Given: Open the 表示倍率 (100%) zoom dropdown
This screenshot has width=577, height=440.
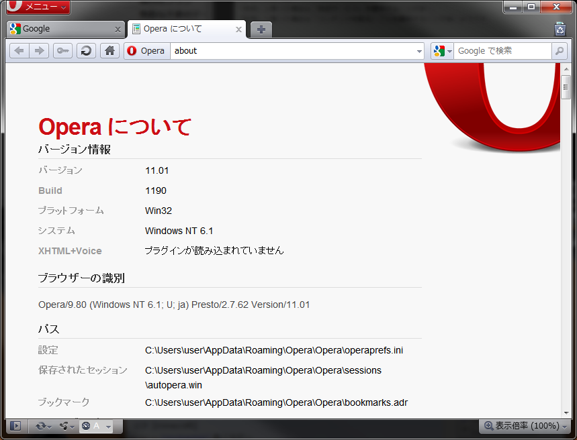Looking at the screenshot, I should coord(526,426).
